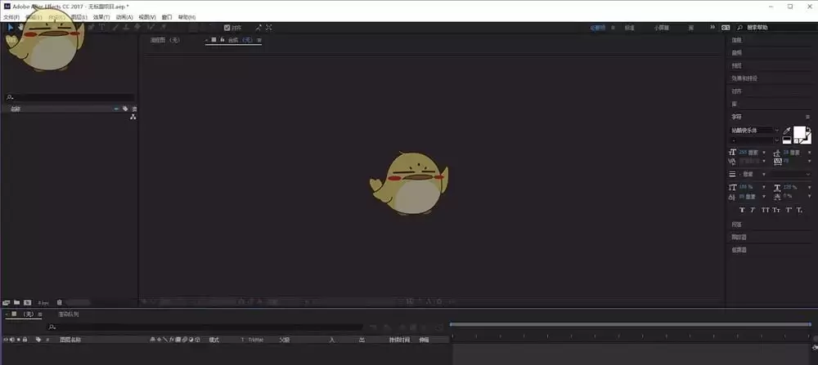Switch to the 渲染队列 tab
Image resolution: width=818 pixels, height=365 pixels.
click(69, 314)
